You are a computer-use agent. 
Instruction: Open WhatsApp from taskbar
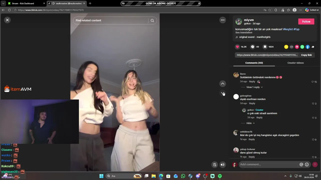point(183,176)
